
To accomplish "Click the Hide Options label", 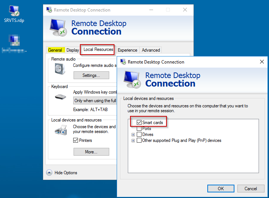I will click(x=66, y=173).
